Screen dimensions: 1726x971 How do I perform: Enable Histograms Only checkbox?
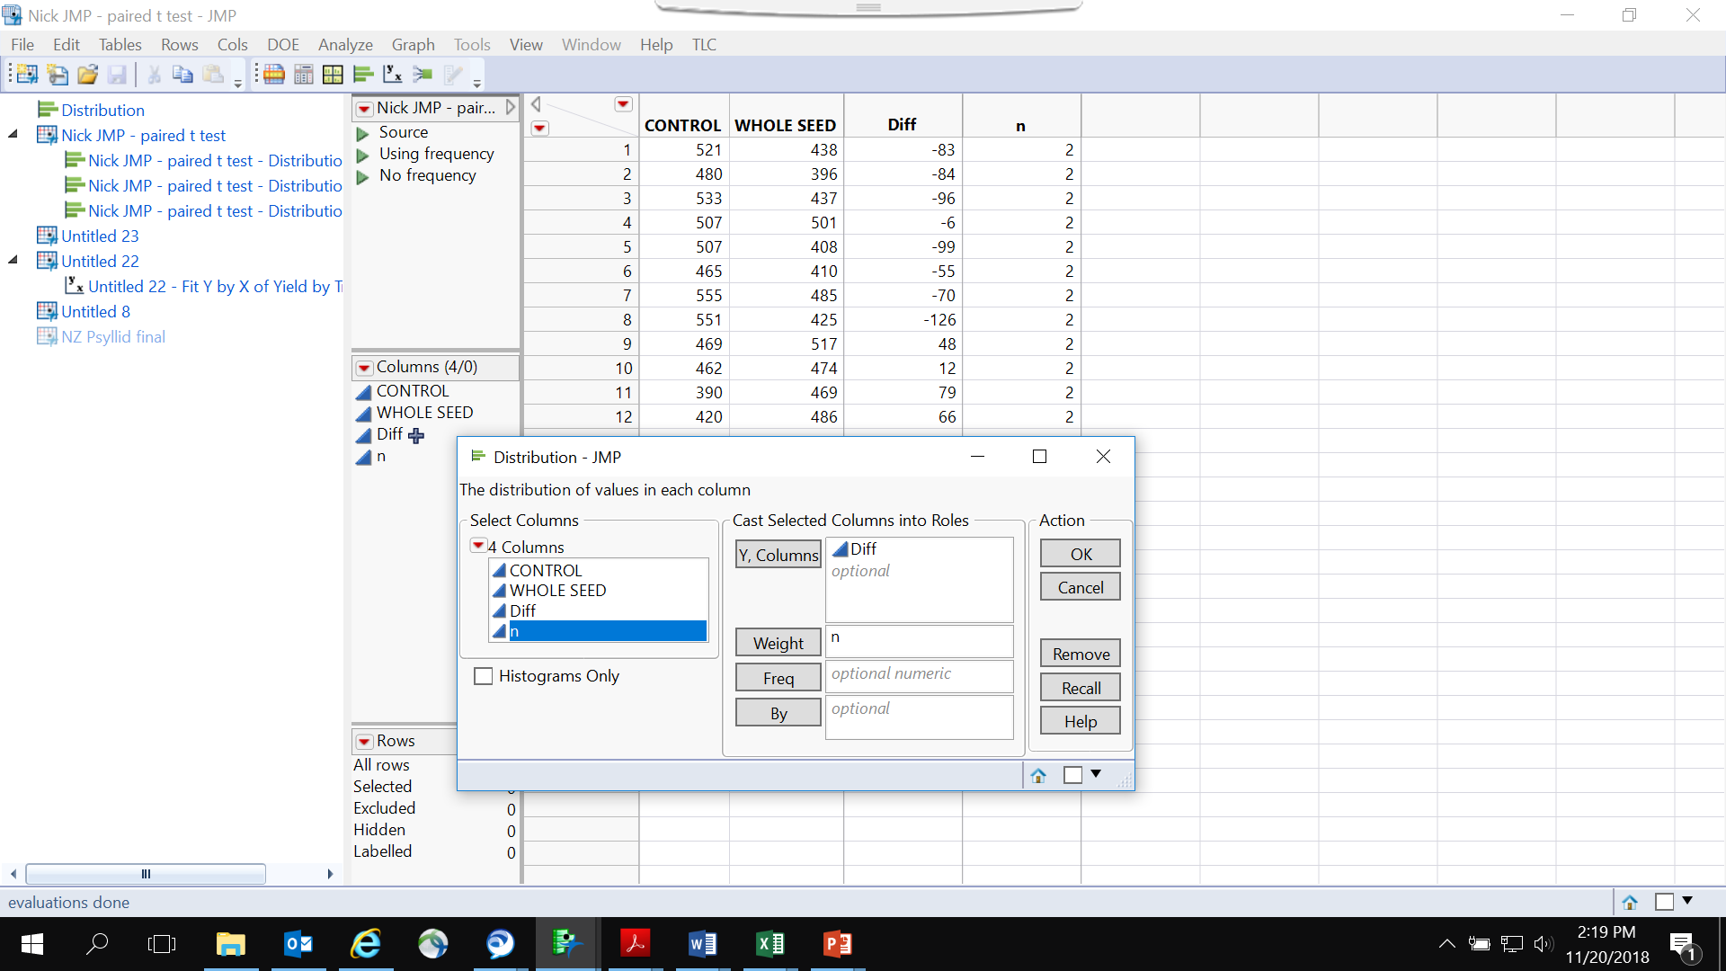[x=483, y=676]
